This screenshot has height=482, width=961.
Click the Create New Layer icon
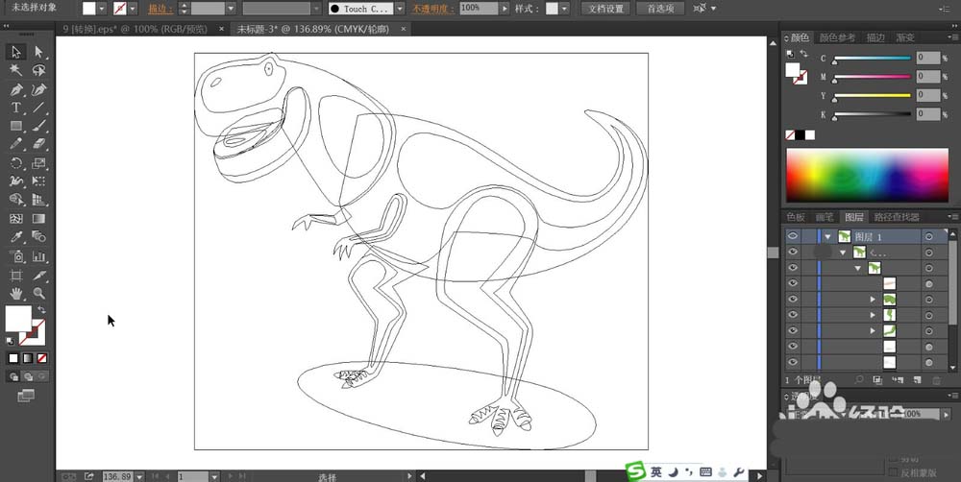(x=916, y=380)
